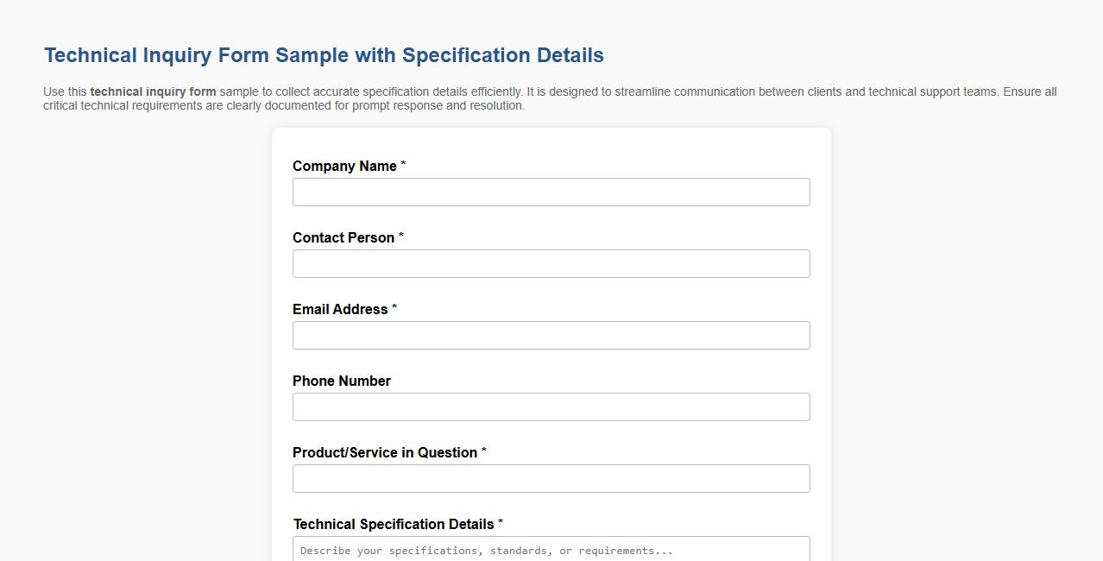Click the Product/Service in Question input field
Image resolution: width=1103 pixels, height=561 pixels.
(551, 478)
